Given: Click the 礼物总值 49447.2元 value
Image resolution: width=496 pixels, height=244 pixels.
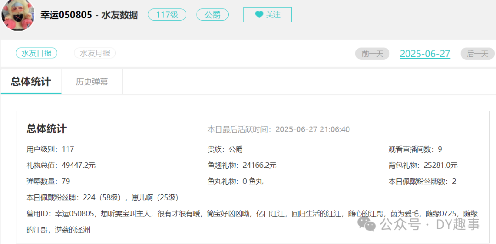Looking at the screenshot, I should pos(79,165).
